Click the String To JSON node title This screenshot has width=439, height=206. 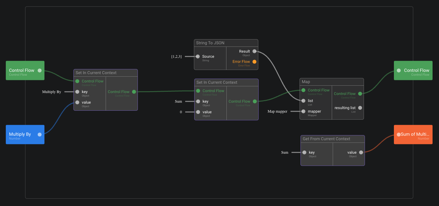(x=210, y=43)
